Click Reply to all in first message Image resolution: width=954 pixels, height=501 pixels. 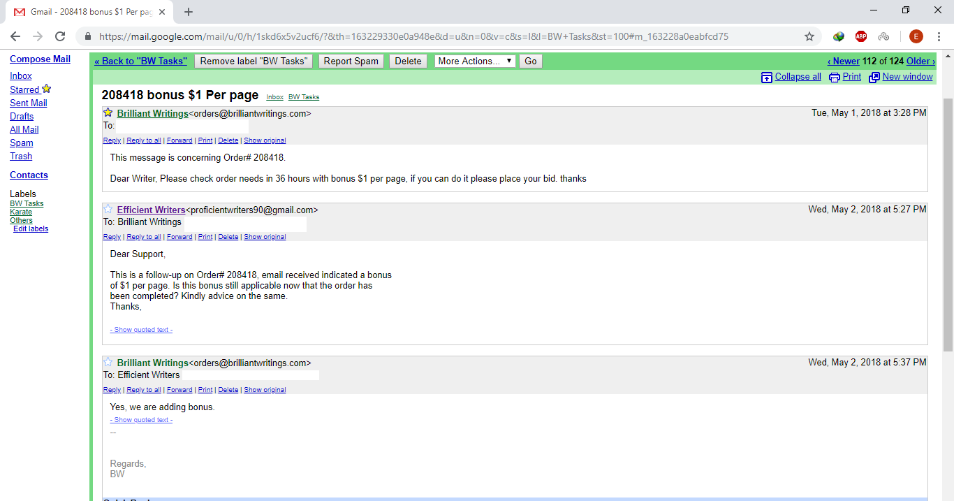tap(144, 140)
